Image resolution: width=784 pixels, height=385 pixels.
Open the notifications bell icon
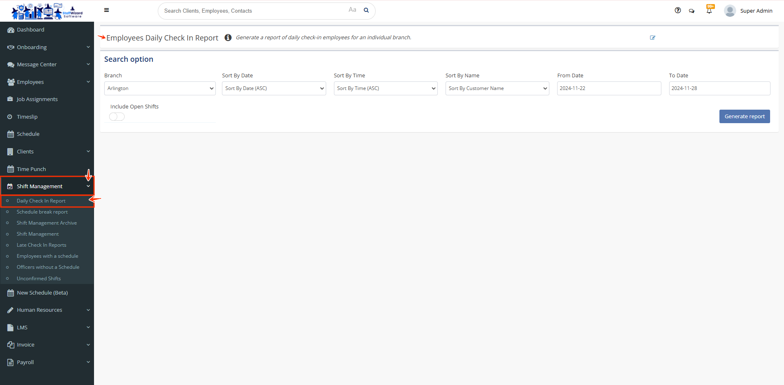click(709, 11)
